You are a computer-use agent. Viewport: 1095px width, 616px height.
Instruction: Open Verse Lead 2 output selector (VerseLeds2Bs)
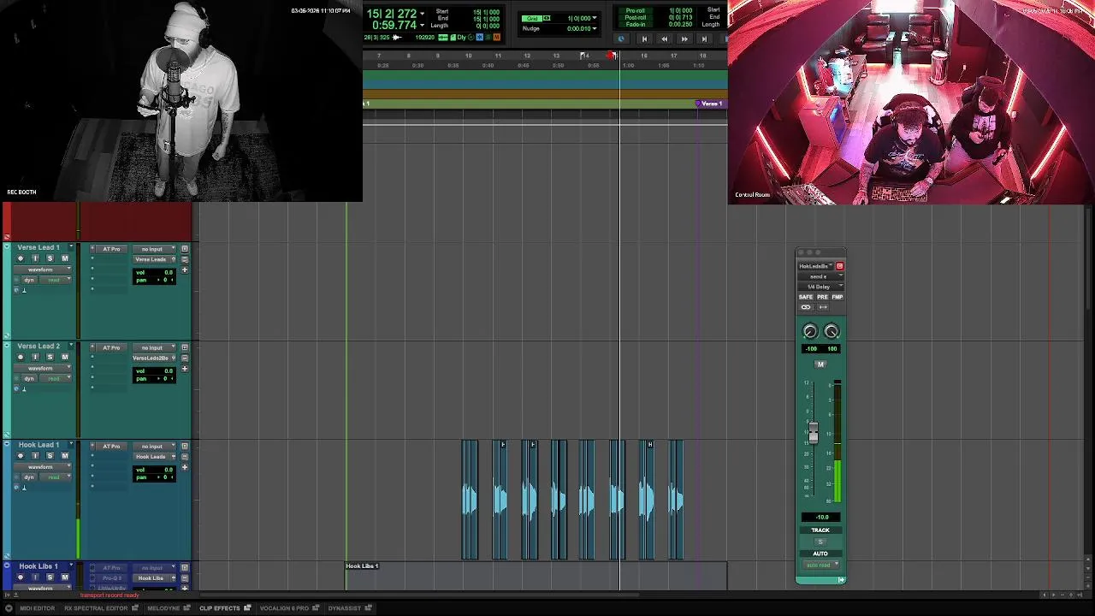click(154, 358)
